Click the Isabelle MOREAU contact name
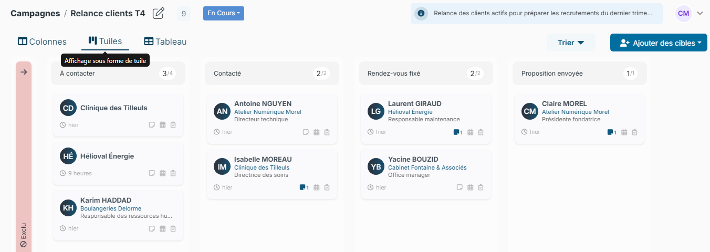The height and width of the screenshot is (252, 710). (x=263, y=159)
